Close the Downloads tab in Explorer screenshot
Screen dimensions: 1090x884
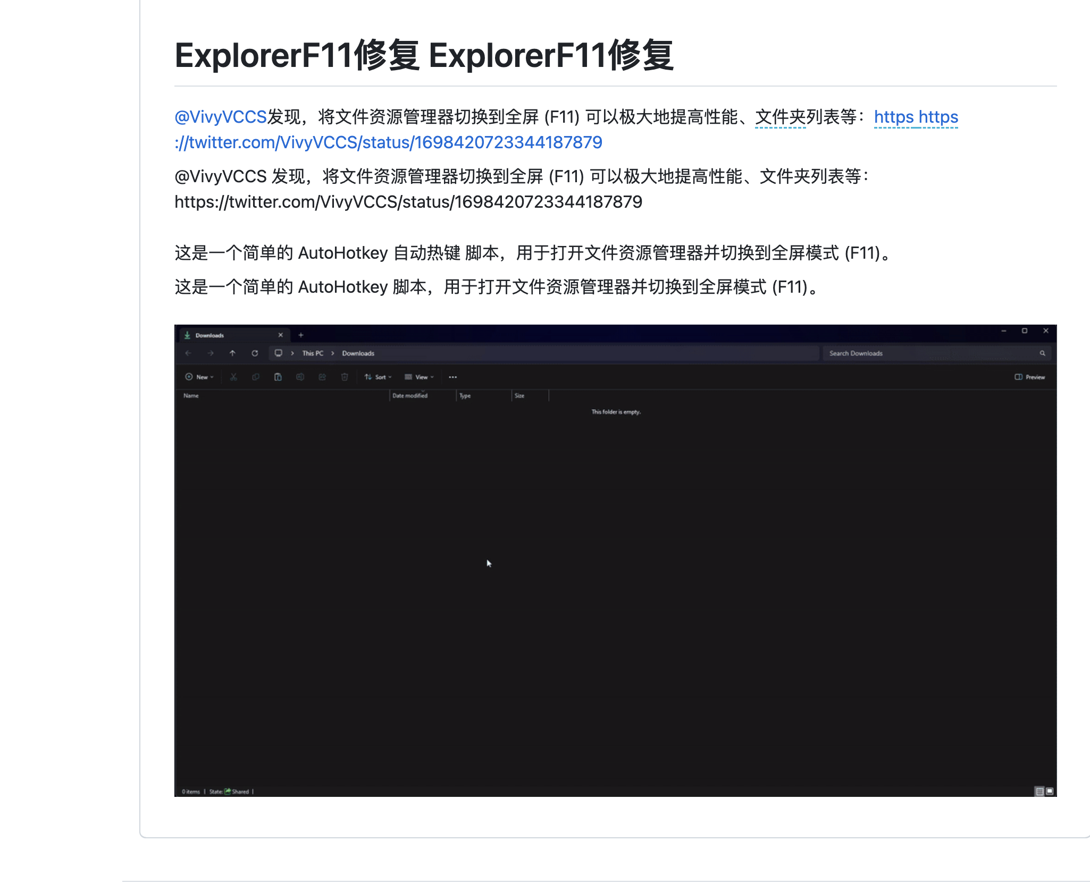tap(281, 335)
